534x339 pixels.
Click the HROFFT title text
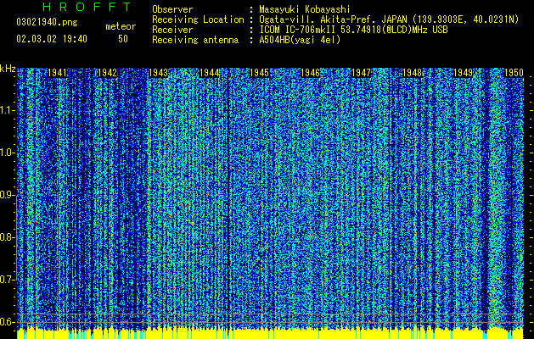pos(87,7)
